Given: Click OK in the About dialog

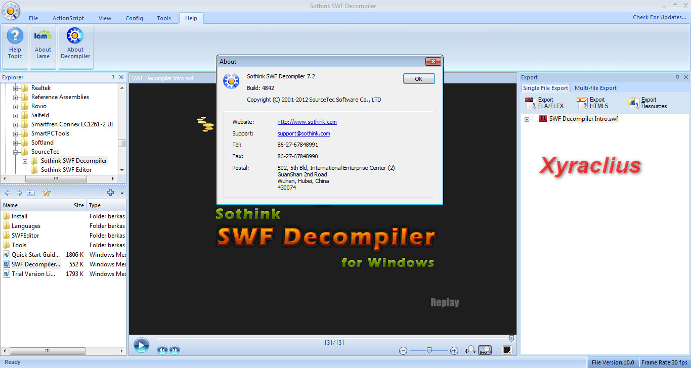Looking at the screenshot, I should pos(419,79).
